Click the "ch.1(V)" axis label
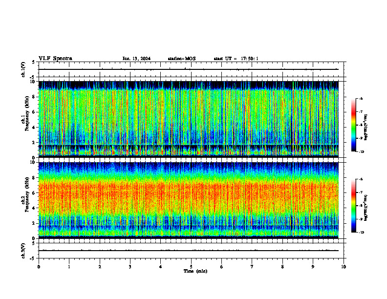Screen dimensions: 387x299 [x=23, y=69]
